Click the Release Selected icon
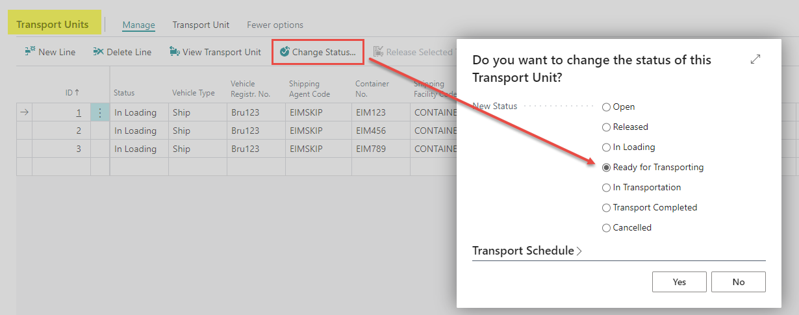Image resolution: width=799 pixels, height=315 pixels. [378, 52]
